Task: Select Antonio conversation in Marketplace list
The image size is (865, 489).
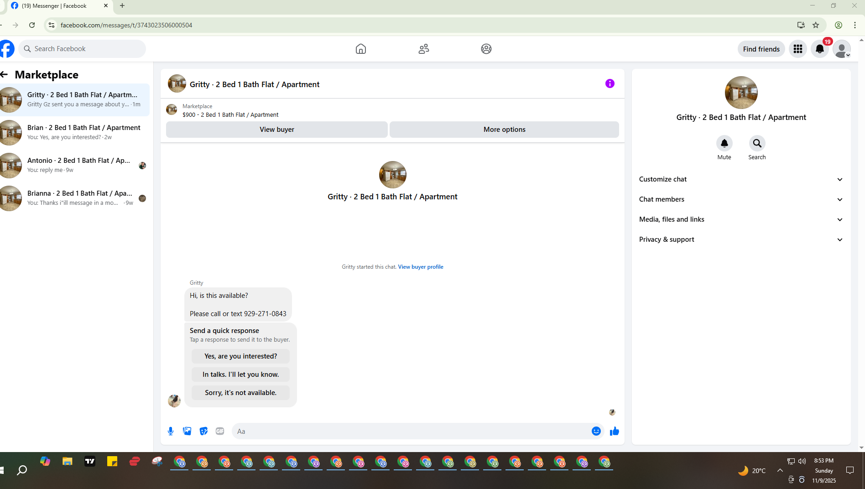Action: (x=75, y=165)
